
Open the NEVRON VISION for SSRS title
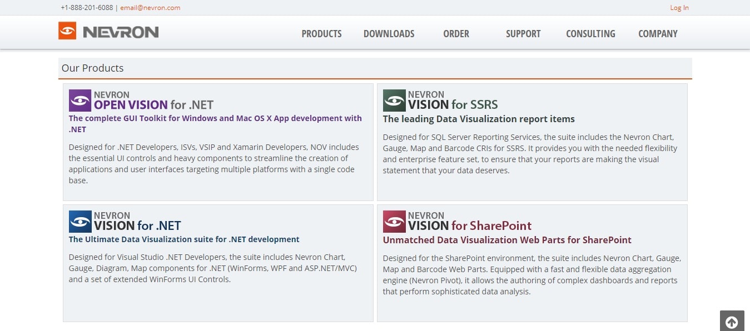(x=453, y=100)
